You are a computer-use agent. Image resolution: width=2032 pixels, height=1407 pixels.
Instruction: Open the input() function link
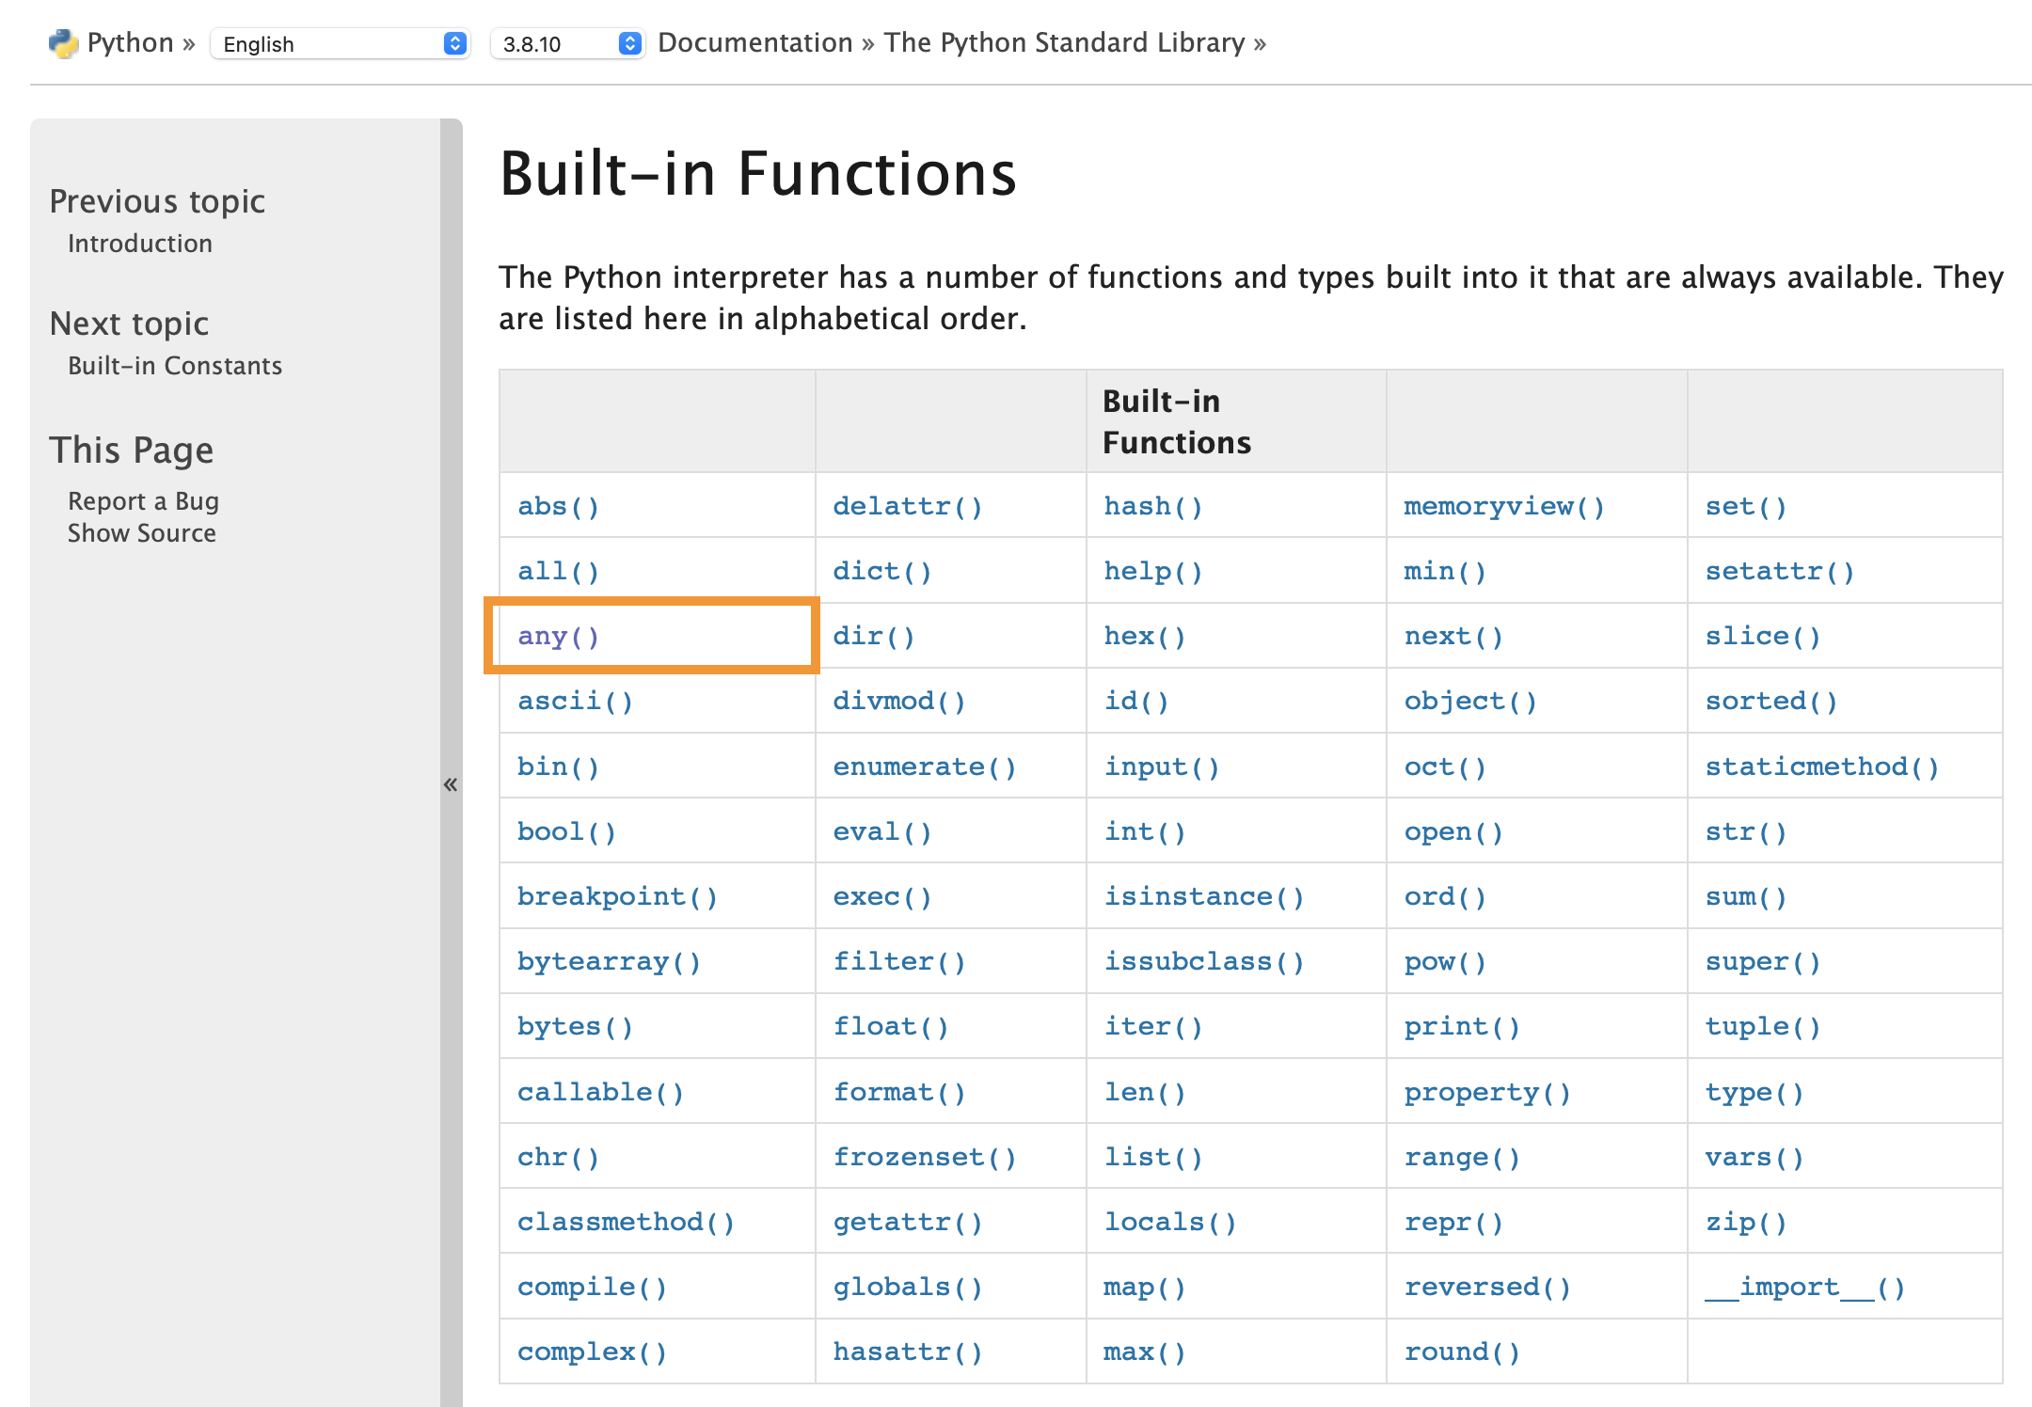1162,767
